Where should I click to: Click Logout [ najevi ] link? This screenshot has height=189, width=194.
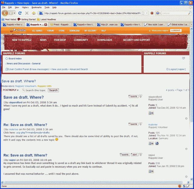(x=177, y=69)
